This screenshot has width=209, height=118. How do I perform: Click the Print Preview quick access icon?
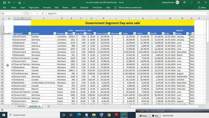coord(20,3)
